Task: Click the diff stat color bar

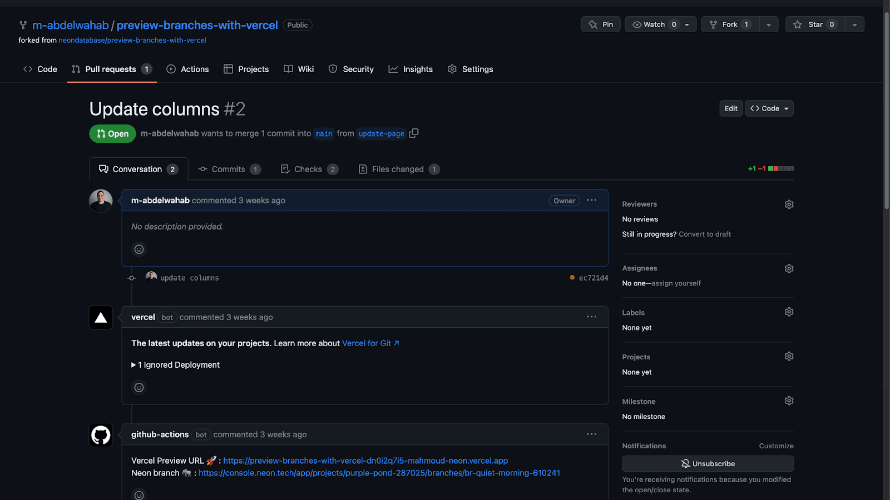Action: (x=781, y=169)
